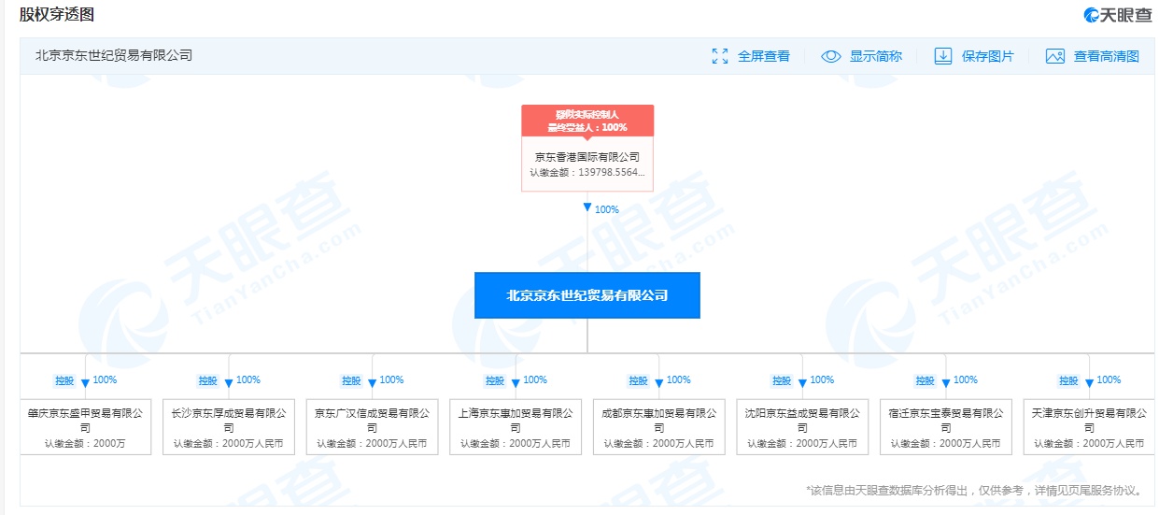Click the arrow above 沈阳京东益成贸易有限公司
This screenshot has height=515, width=1159.
click(x=802, y=382)
